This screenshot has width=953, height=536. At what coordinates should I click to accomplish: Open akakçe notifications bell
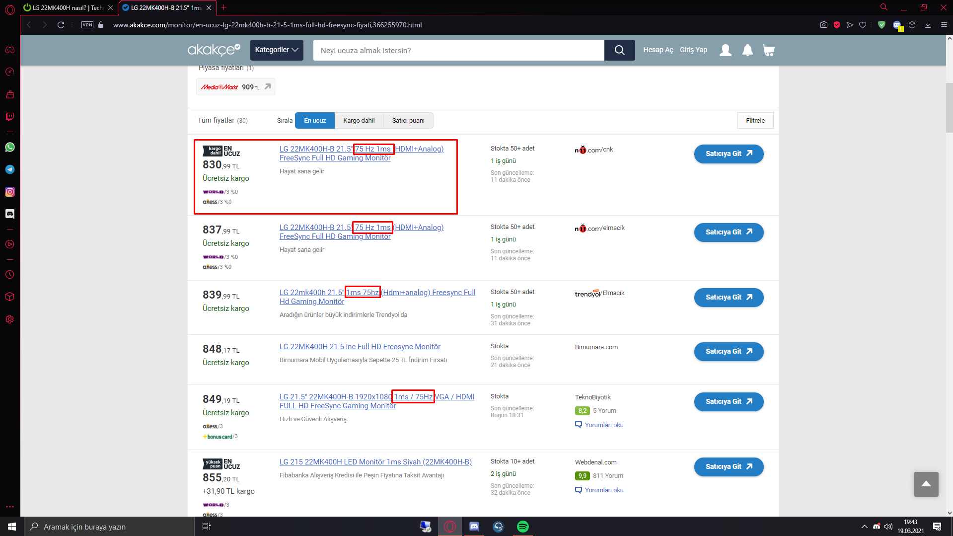(747, 50)
